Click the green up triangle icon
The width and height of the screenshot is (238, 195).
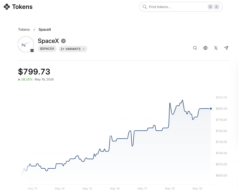[x=19, y=79]
